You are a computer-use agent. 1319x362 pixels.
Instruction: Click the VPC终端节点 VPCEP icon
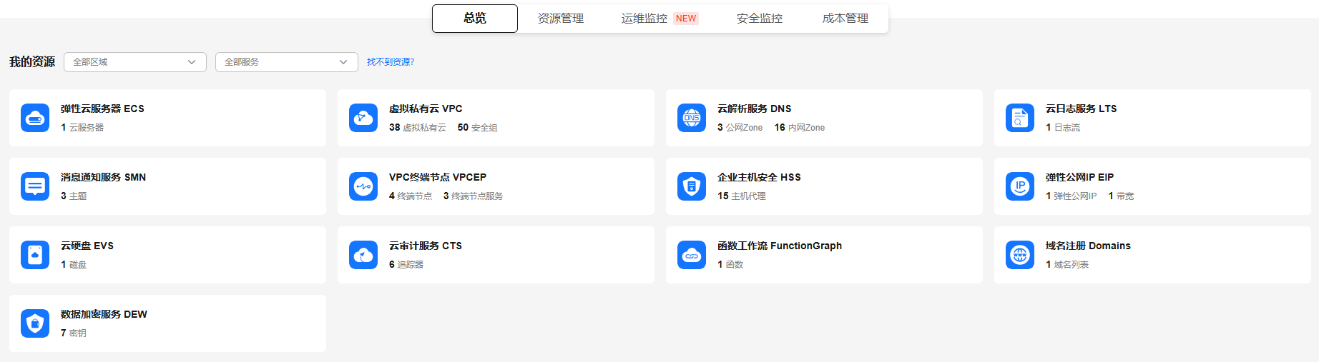(x=363, y=186)
